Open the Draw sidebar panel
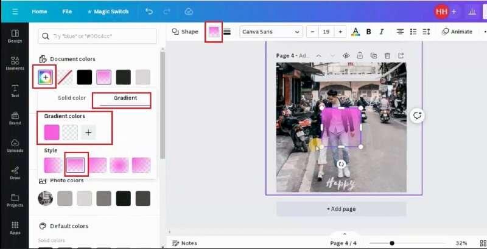 15,173
